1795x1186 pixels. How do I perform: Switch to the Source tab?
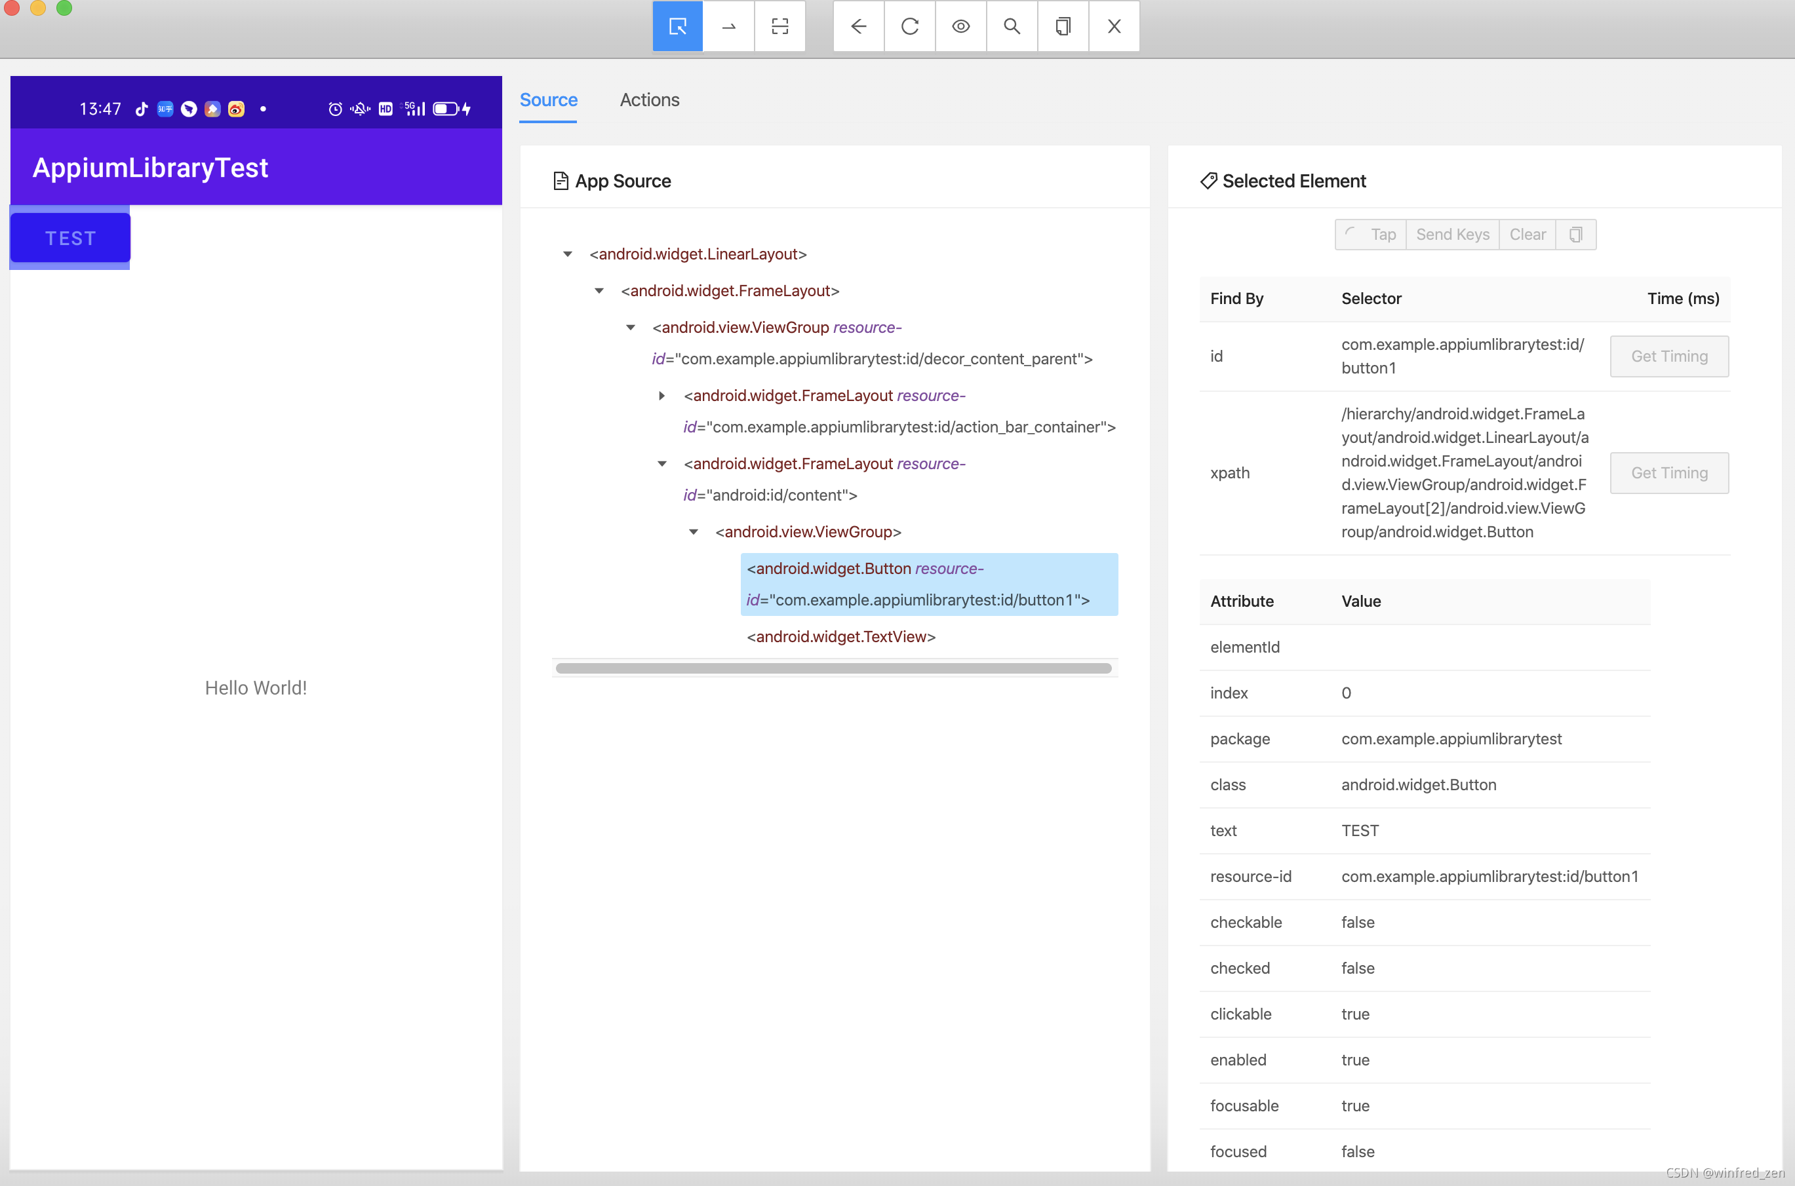[x=548, y=100]
